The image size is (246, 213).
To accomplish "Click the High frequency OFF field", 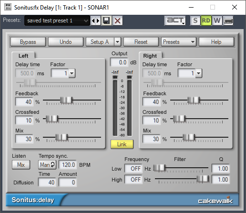I will click(x=133, y=180).
